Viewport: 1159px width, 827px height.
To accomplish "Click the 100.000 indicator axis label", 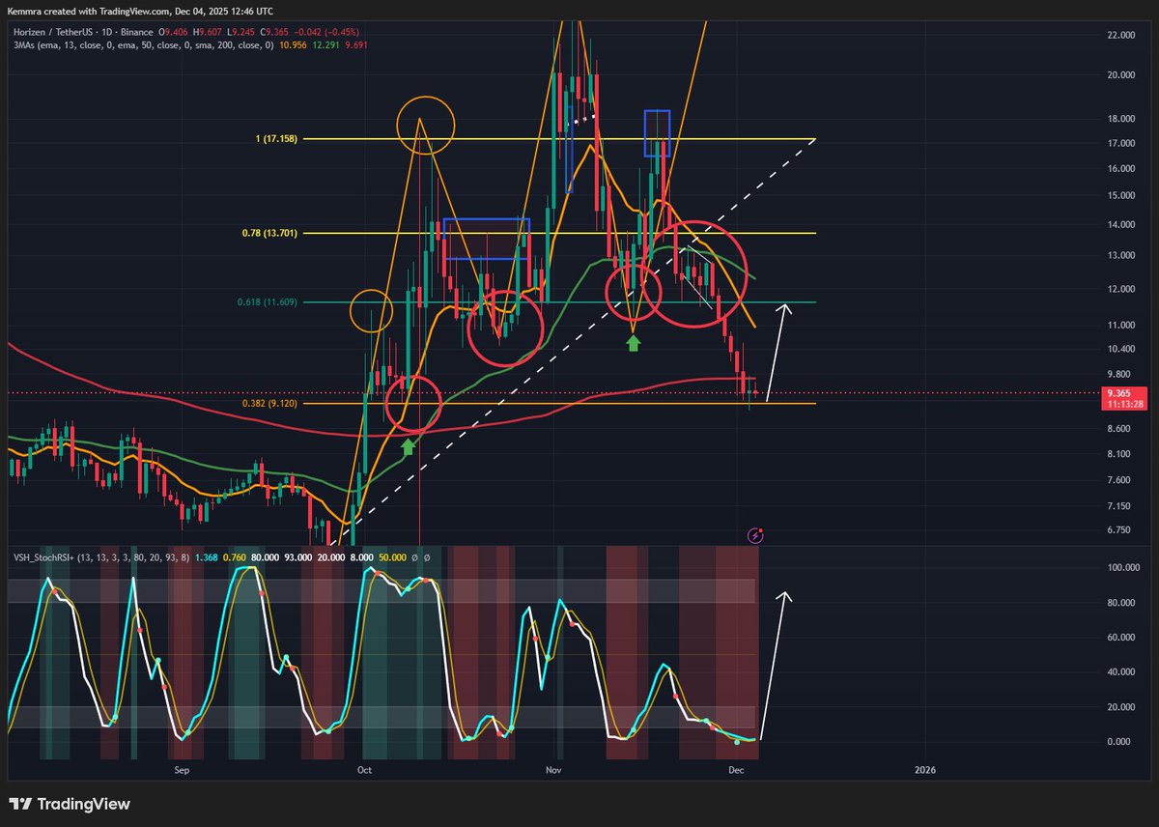I will click(1122, 568).
